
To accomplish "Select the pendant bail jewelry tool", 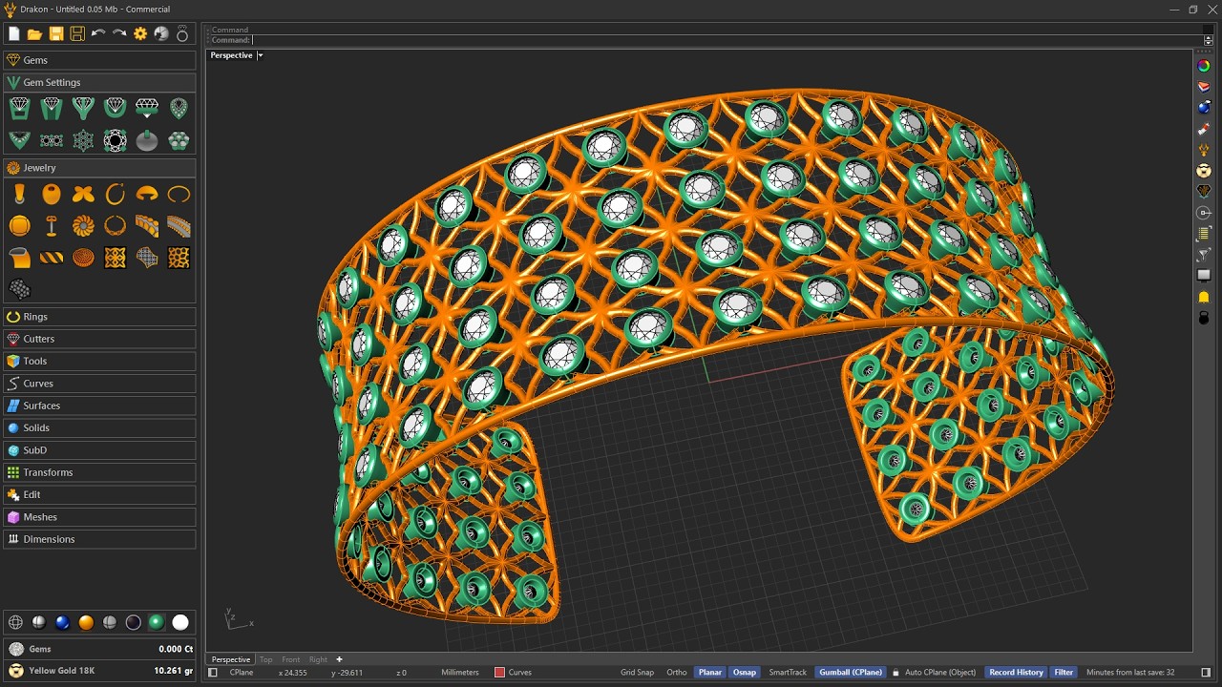I will 19,194.
